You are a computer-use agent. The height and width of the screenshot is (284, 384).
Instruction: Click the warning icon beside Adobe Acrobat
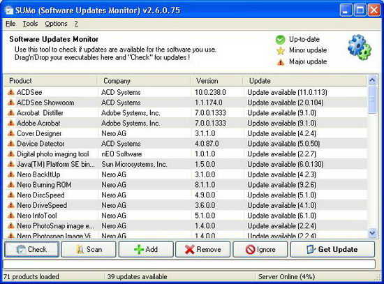(10, 123)
